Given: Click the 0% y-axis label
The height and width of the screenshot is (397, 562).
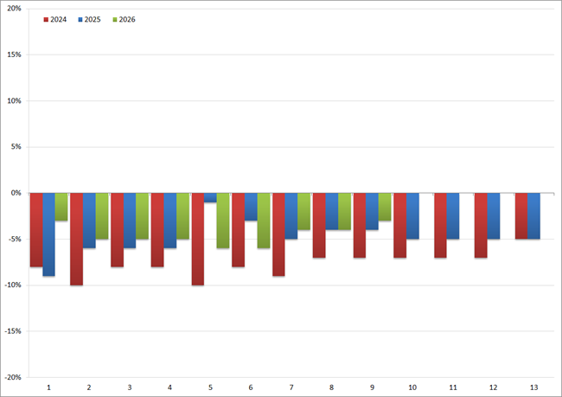Looking at the screenshot, I should coord(16,193).
